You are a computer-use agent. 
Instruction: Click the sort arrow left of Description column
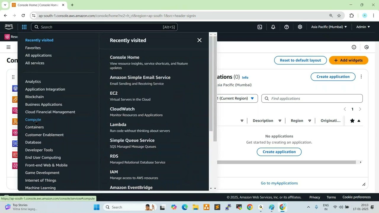(x=242, y=121)
